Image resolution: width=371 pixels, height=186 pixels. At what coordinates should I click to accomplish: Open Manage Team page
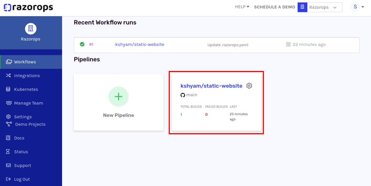(x=28, y=103)
